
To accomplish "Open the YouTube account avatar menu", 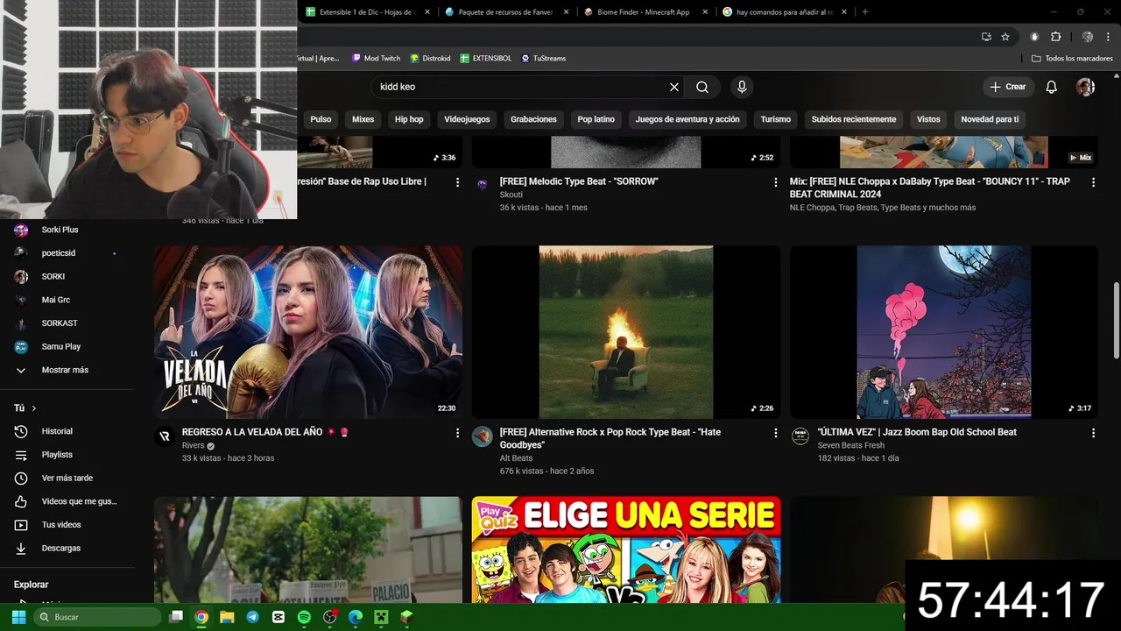I will tap(1085, 87).
